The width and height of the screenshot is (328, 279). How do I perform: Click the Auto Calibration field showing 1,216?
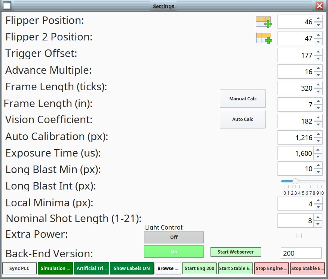point(296,137)
